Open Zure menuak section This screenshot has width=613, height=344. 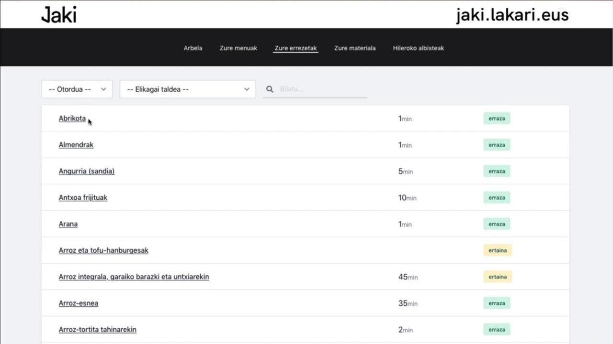pos(238,48)
